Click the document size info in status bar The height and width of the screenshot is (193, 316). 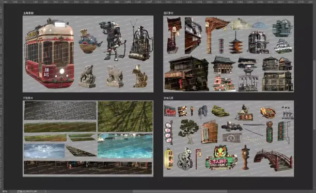coord(27,191)
